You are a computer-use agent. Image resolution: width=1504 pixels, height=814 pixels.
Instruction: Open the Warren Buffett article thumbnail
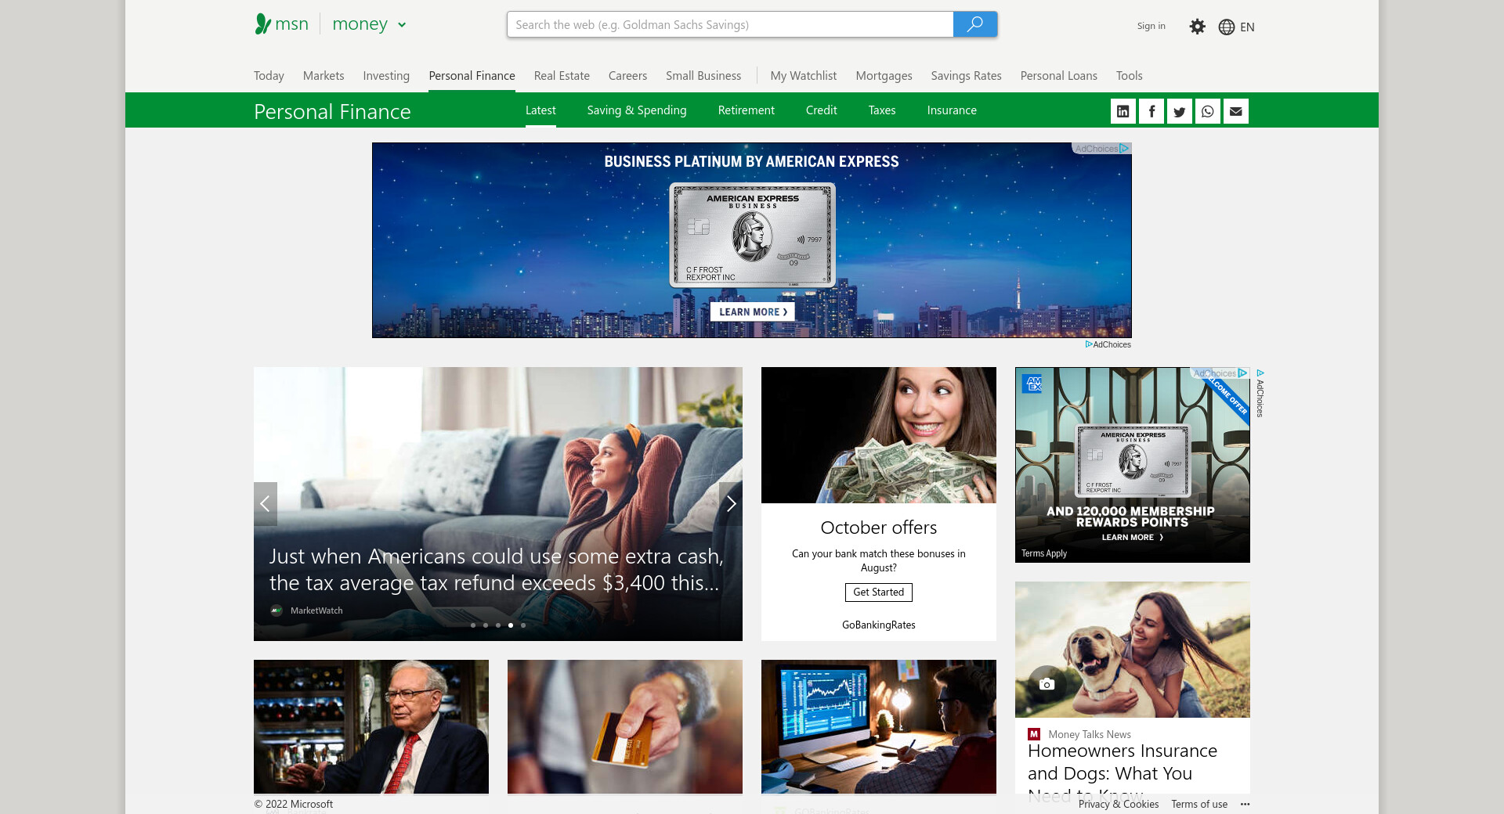coord(371,726)
